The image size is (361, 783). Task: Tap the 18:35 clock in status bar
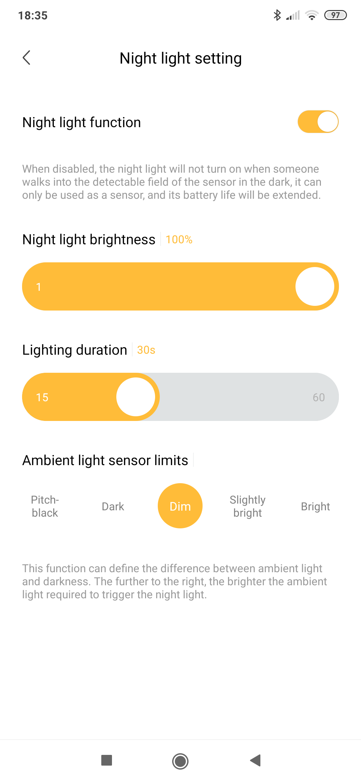tap(33, 15)
